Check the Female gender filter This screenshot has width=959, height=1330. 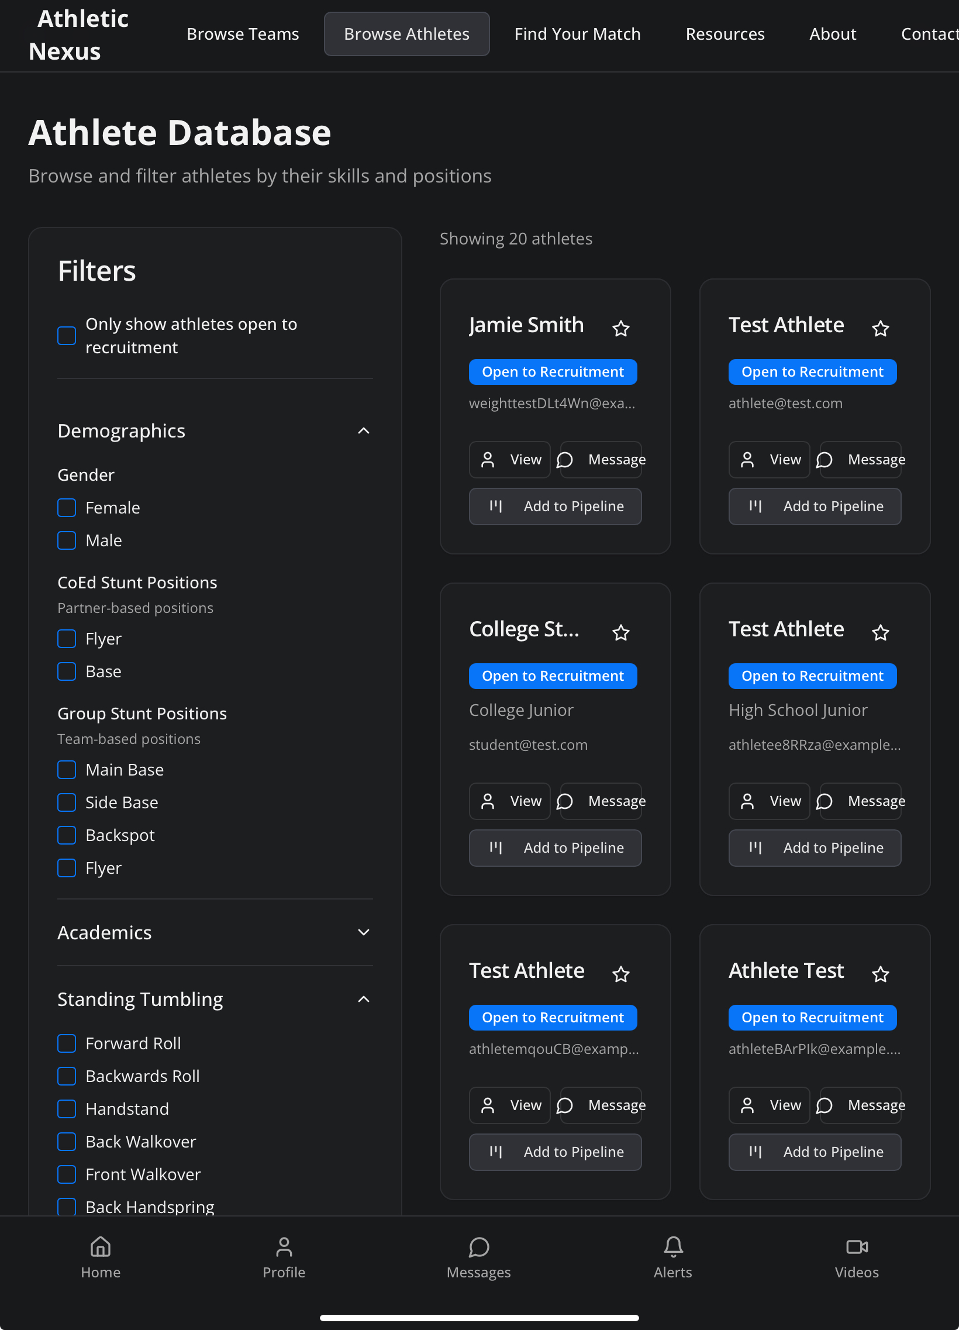coord(67,508)
